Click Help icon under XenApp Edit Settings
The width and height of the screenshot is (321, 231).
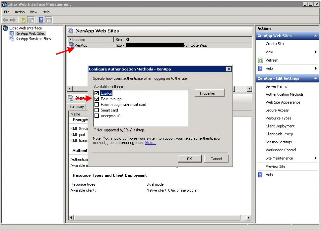260,175
